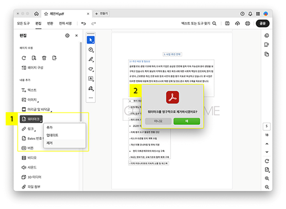The width and height of the screenshot is (286, 209).
Task: Switch to the 변환 tab
Action: pyautogui.click(x=50, y=24)
